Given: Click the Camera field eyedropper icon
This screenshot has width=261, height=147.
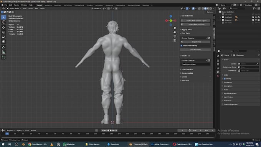Looking at the screenshot, I should 257,64.
